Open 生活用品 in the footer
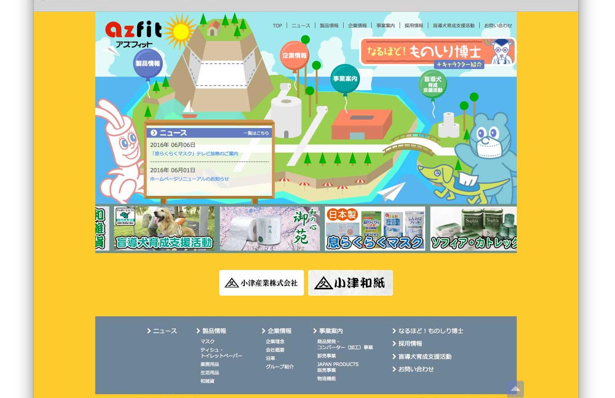 [209, 373]
